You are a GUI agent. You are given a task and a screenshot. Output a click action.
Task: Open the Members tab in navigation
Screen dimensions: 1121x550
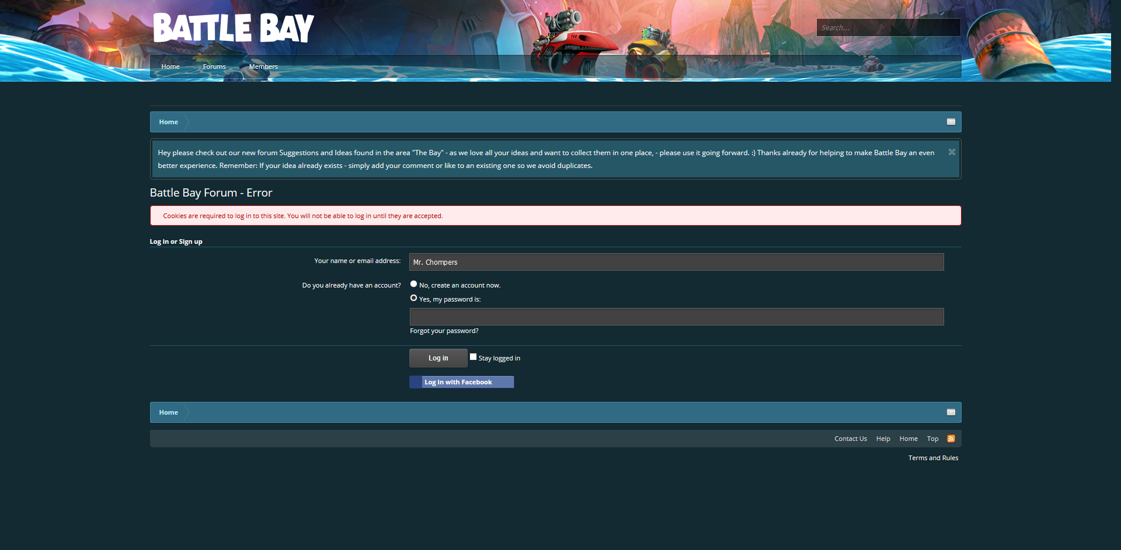point(263,66)
